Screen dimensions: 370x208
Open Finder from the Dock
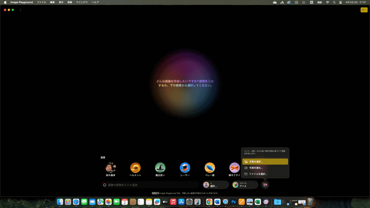[x=60, y=202]
